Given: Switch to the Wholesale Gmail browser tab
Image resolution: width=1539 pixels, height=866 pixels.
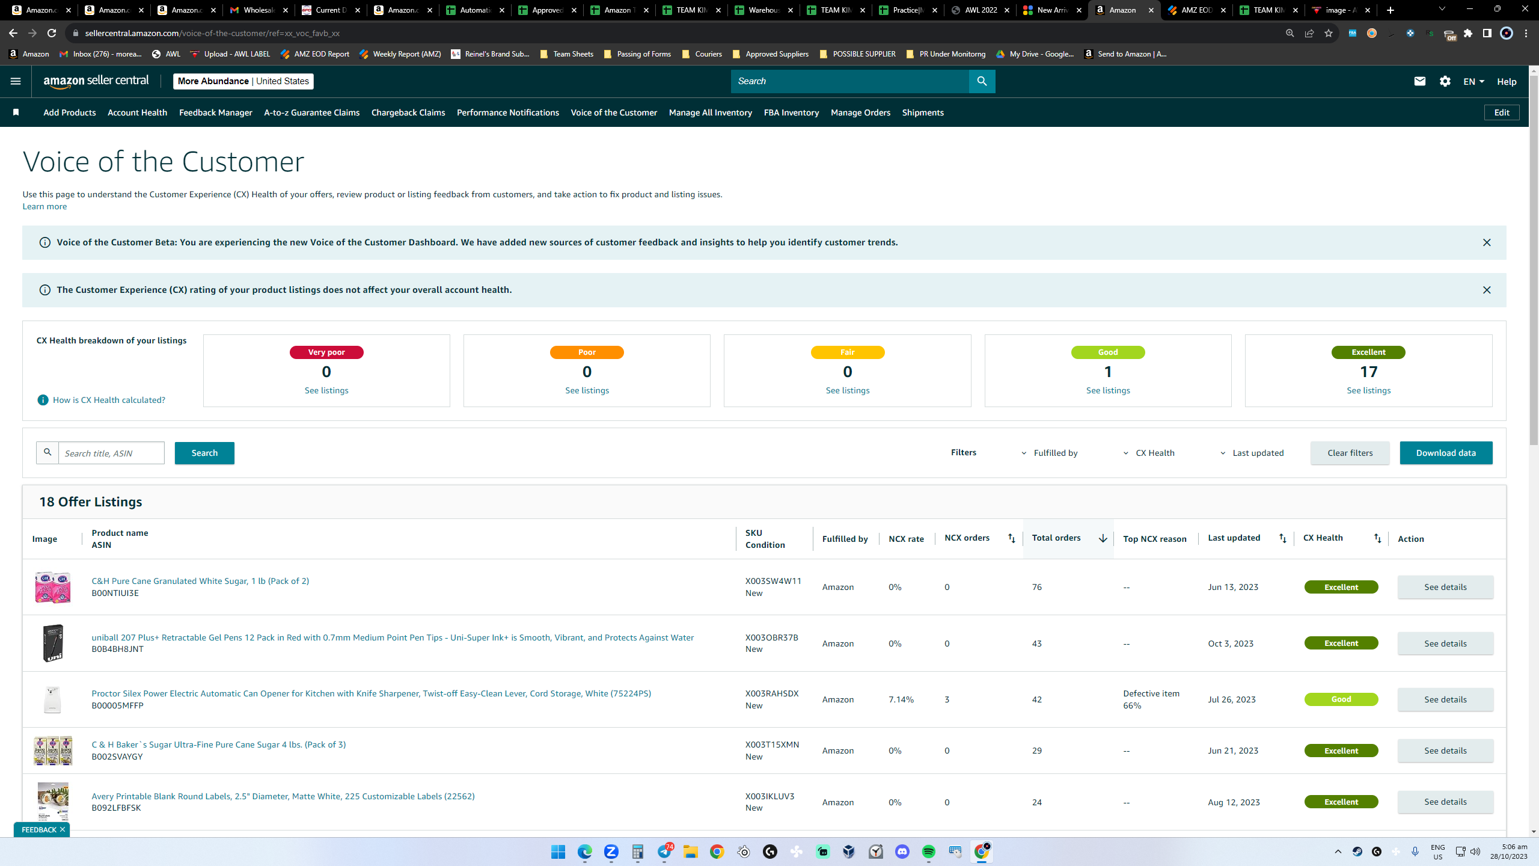Looking at the screenshot, I should click(x=259, y=10).
